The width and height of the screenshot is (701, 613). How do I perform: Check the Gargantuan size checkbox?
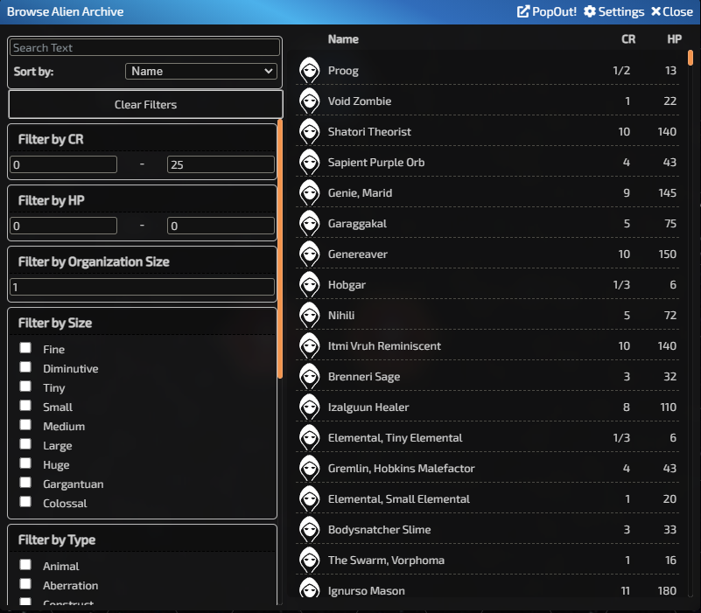click(25, 484)
